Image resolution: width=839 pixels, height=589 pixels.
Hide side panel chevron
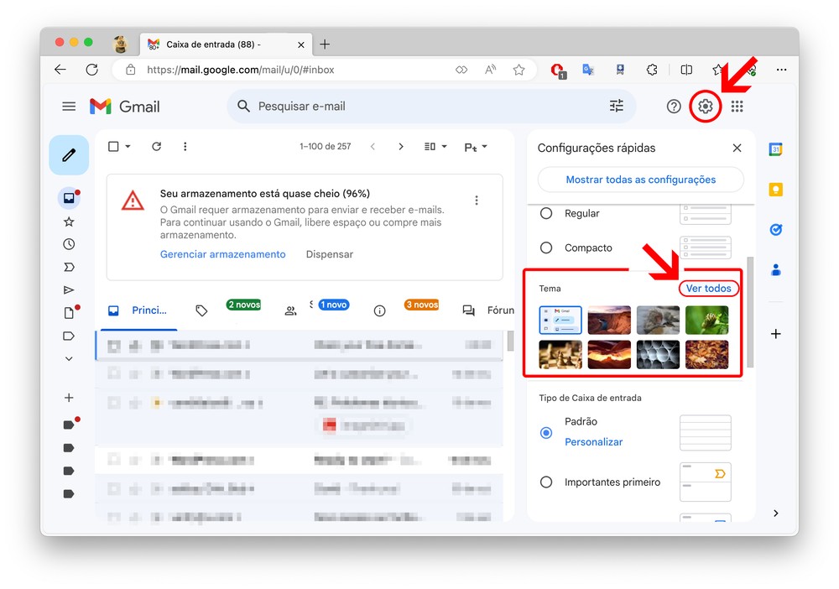776,513
